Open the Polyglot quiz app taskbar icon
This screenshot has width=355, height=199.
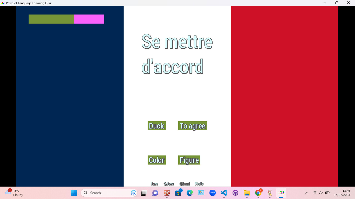tap(281, 193)
